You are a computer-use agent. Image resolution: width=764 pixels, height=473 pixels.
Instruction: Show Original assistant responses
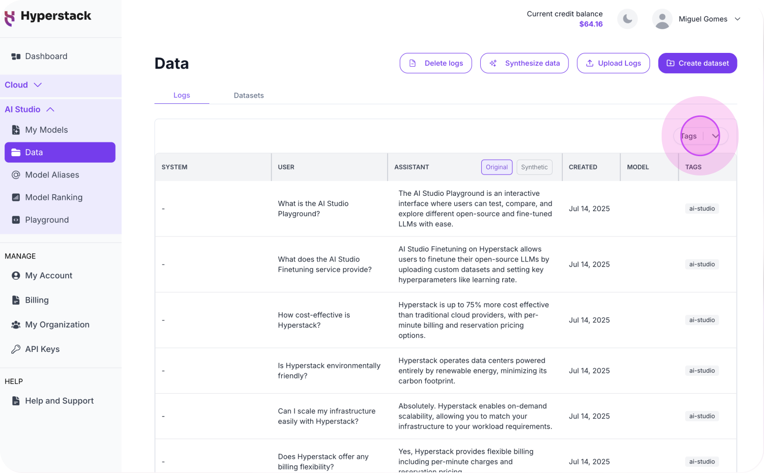point(496,167)
